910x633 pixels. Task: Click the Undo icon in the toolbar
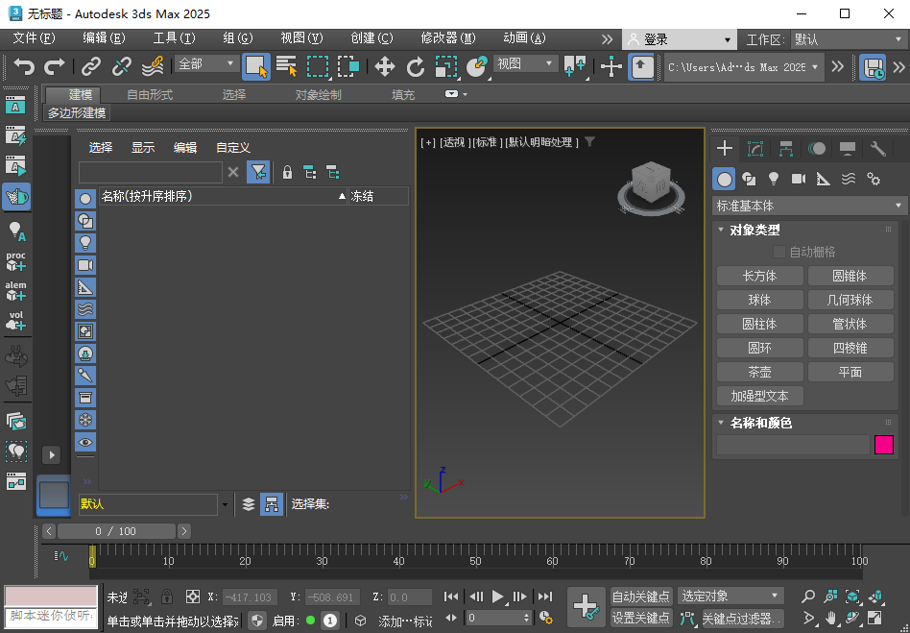tap(24, 66)
